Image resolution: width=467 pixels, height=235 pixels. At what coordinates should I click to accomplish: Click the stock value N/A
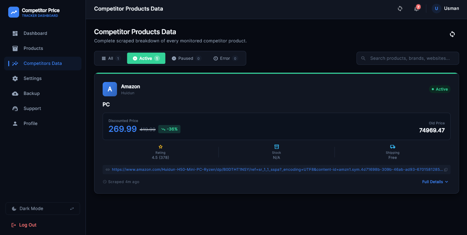click(x=276, y=157)
